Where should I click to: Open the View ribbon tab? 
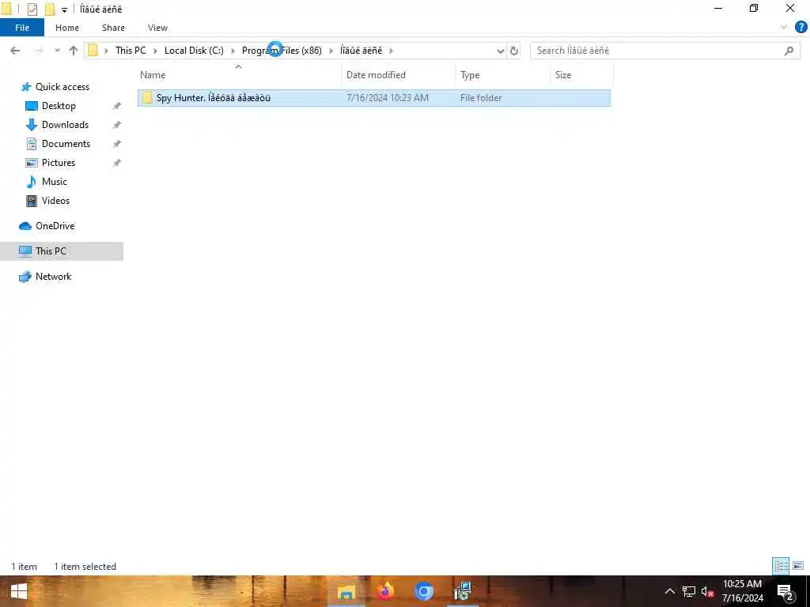point(157,28)
